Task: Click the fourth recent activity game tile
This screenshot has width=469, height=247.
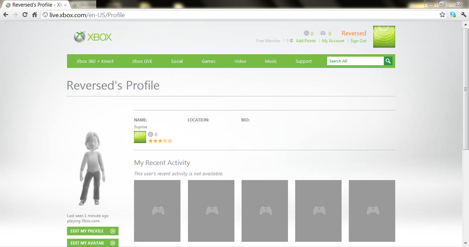Action: [x=318, y=211]
